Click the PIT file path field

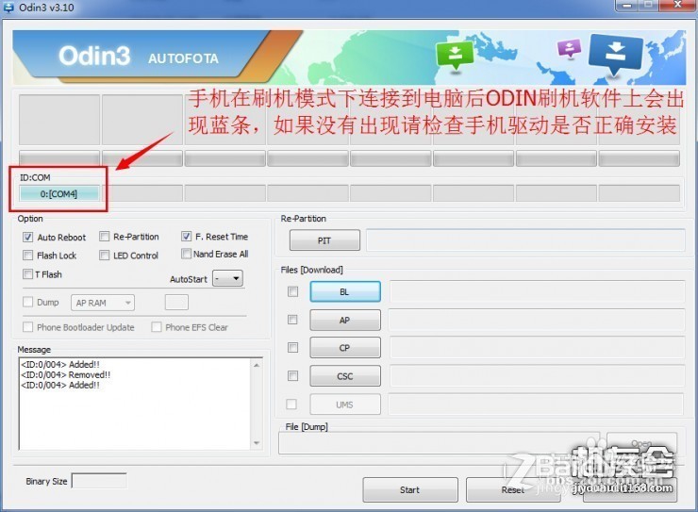525,240
